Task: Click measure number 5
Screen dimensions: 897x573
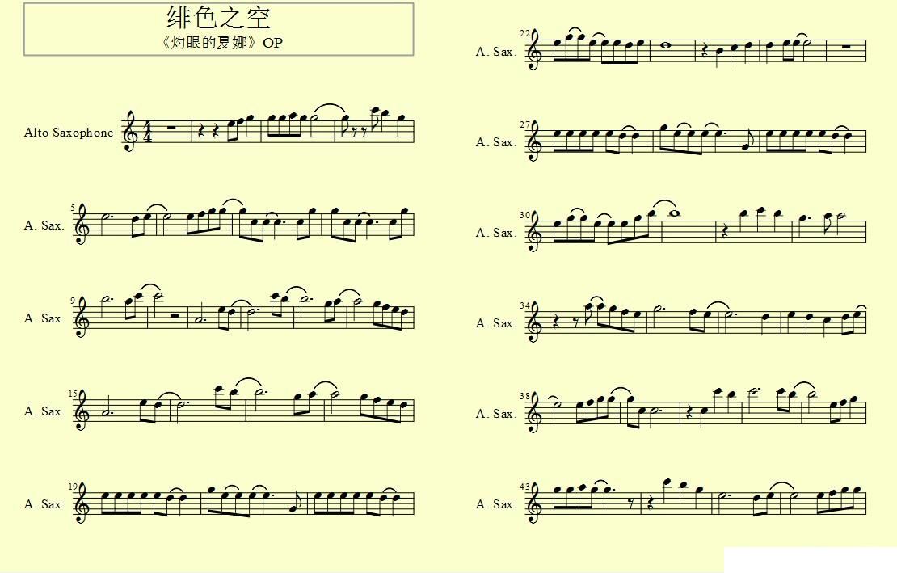Action: pos(73,209)
